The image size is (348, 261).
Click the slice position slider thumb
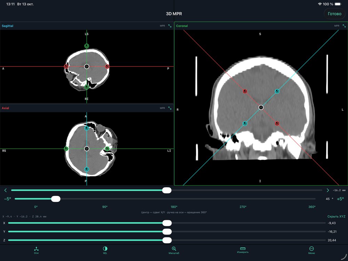tap(167, 190)
